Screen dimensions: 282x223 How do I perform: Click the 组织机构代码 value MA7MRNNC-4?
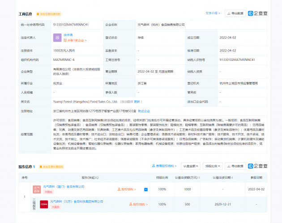pos(64,60)
